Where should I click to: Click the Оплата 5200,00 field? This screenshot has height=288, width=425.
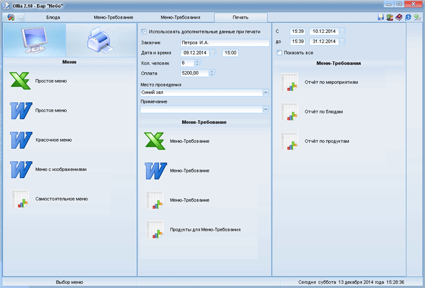[195, 73]
